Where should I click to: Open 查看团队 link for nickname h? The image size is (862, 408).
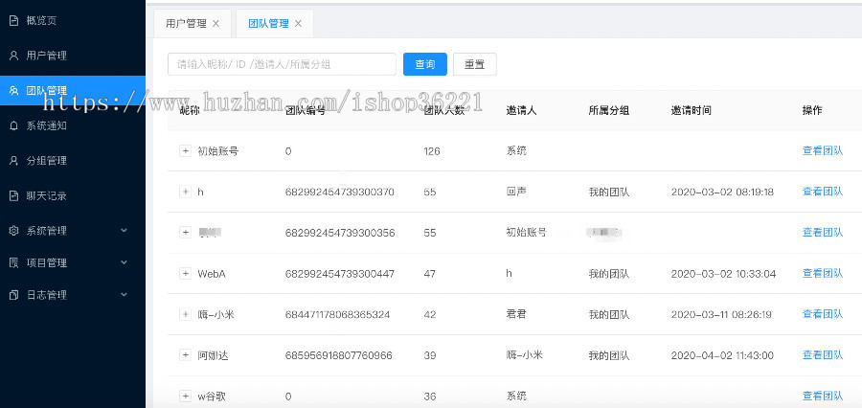click(x=823, y=192)
